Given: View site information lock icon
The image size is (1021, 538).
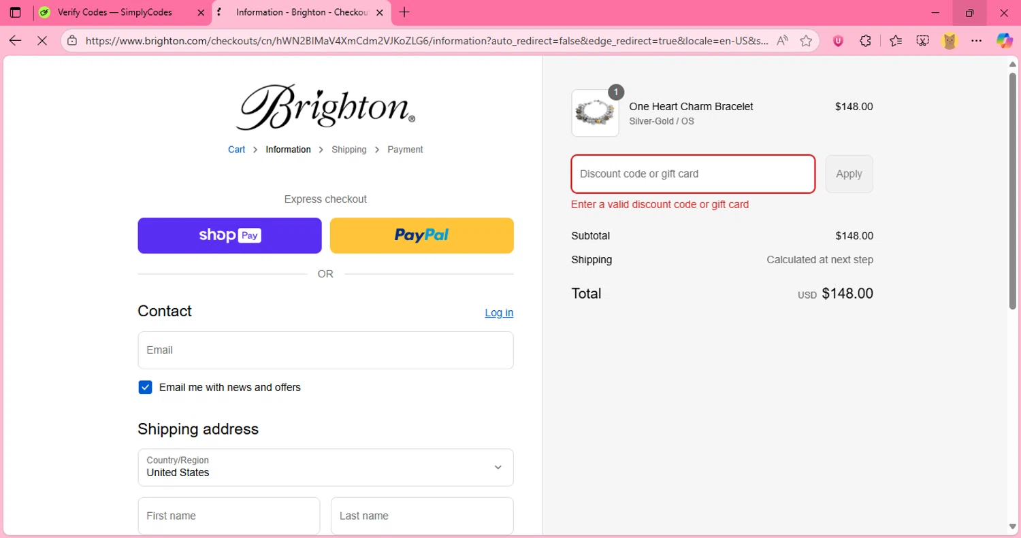Looking at the screenshot, I should pos(72,41).
